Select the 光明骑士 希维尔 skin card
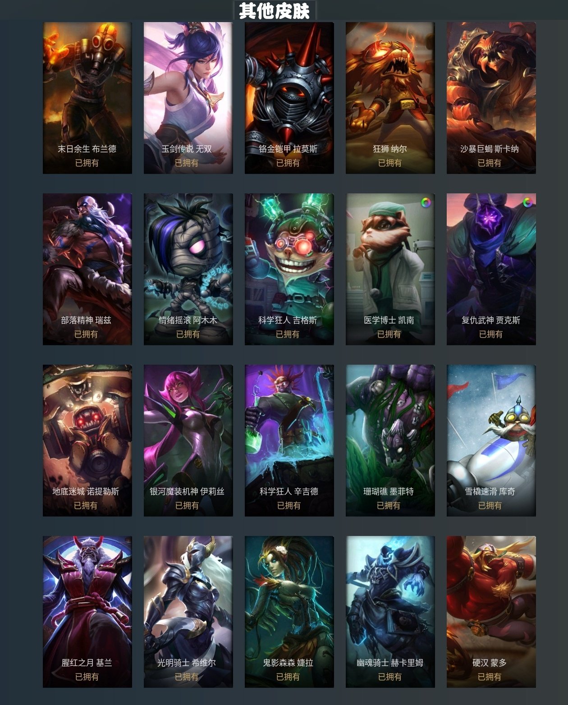568x705 pixels. [188, 612]
